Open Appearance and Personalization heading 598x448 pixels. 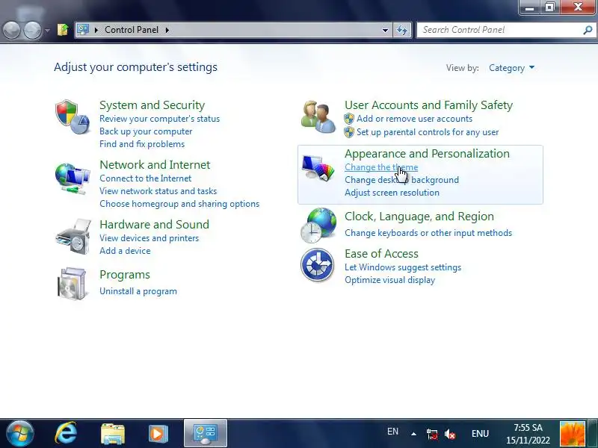[x=427, y=154]
